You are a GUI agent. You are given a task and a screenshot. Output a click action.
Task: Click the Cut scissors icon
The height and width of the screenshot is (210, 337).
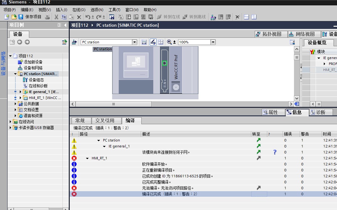[57, 17]
